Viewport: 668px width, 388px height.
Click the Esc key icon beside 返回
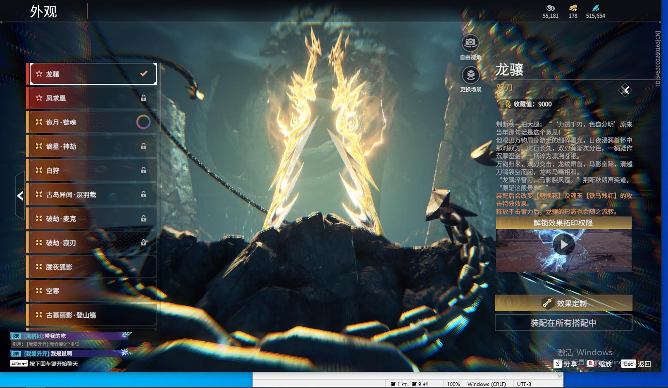[628, 364]
